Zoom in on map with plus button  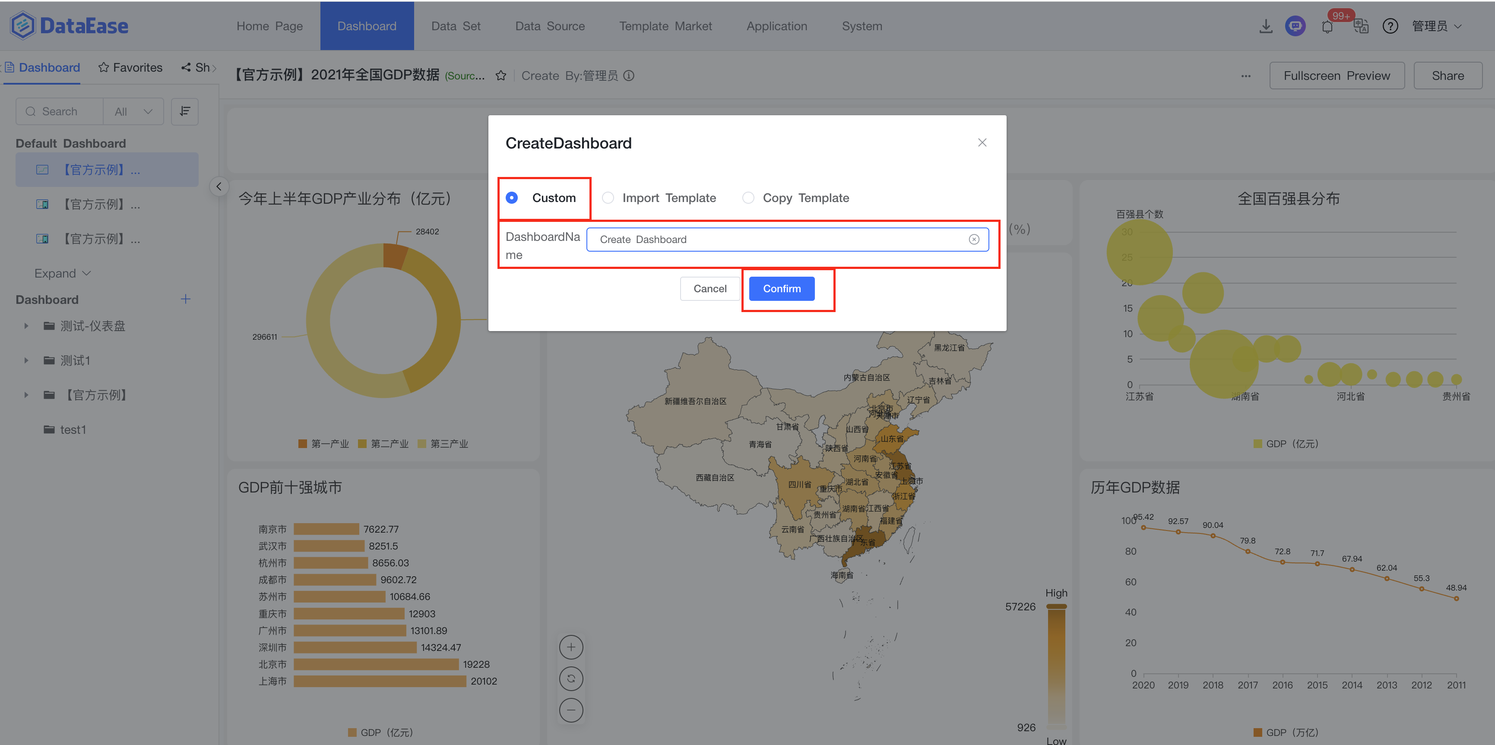[x=571, y=647]
